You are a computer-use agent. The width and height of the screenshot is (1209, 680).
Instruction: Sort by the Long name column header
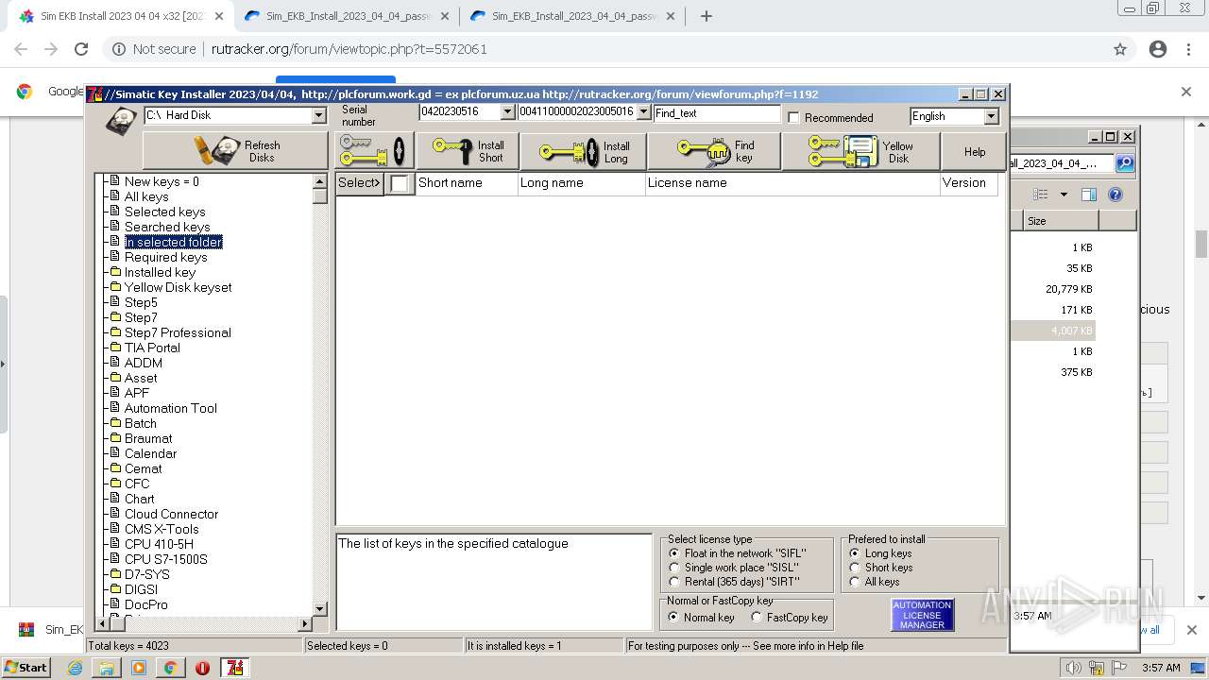pos(581,183)
